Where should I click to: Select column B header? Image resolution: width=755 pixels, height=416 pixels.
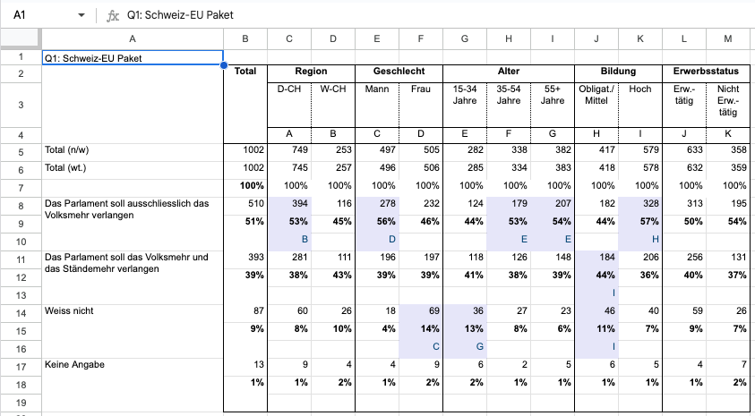click(245, 38)
